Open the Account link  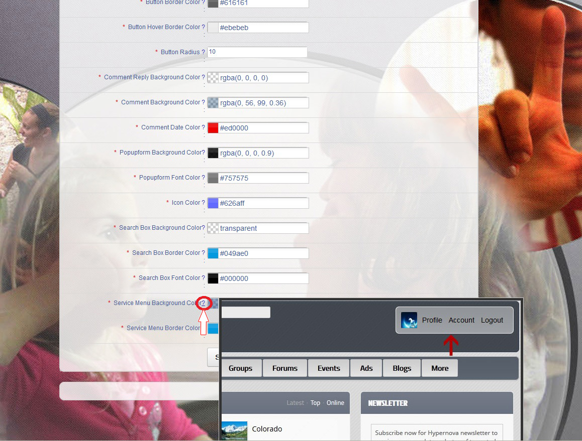pyautogui.click(x=461, y=320)
